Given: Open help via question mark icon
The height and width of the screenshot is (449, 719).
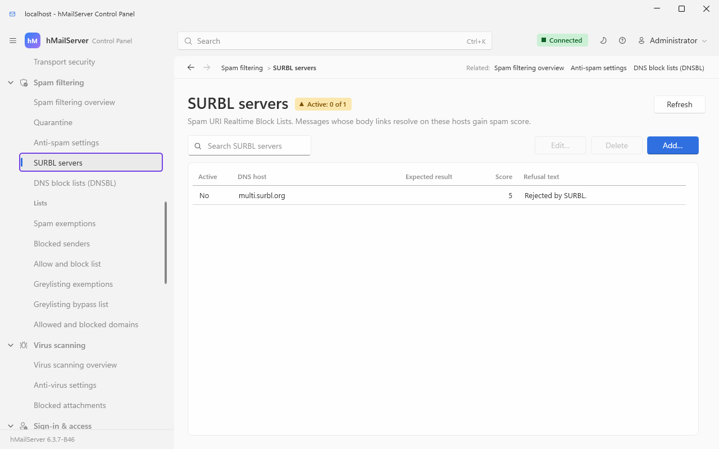Looking at the screenshot, I should click(x=622, y=40).
